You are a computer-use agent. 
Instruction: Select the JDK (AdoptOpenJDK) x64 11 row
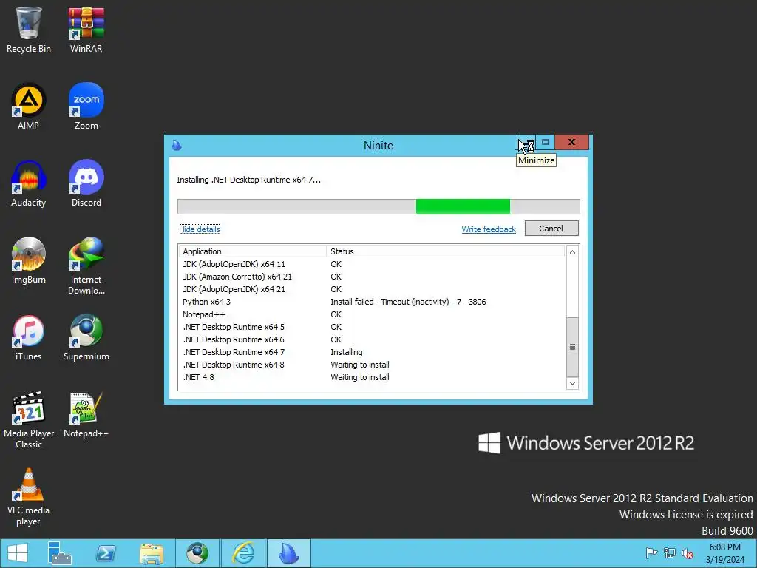[373, 264]
